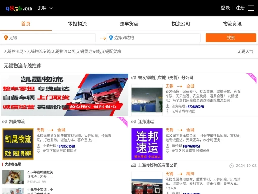Open the 连邦速运 company title

point(146,121)
